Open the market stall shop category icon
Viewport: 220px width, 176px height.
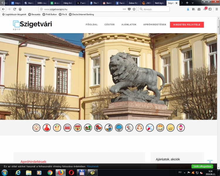[x=160, y=128]
